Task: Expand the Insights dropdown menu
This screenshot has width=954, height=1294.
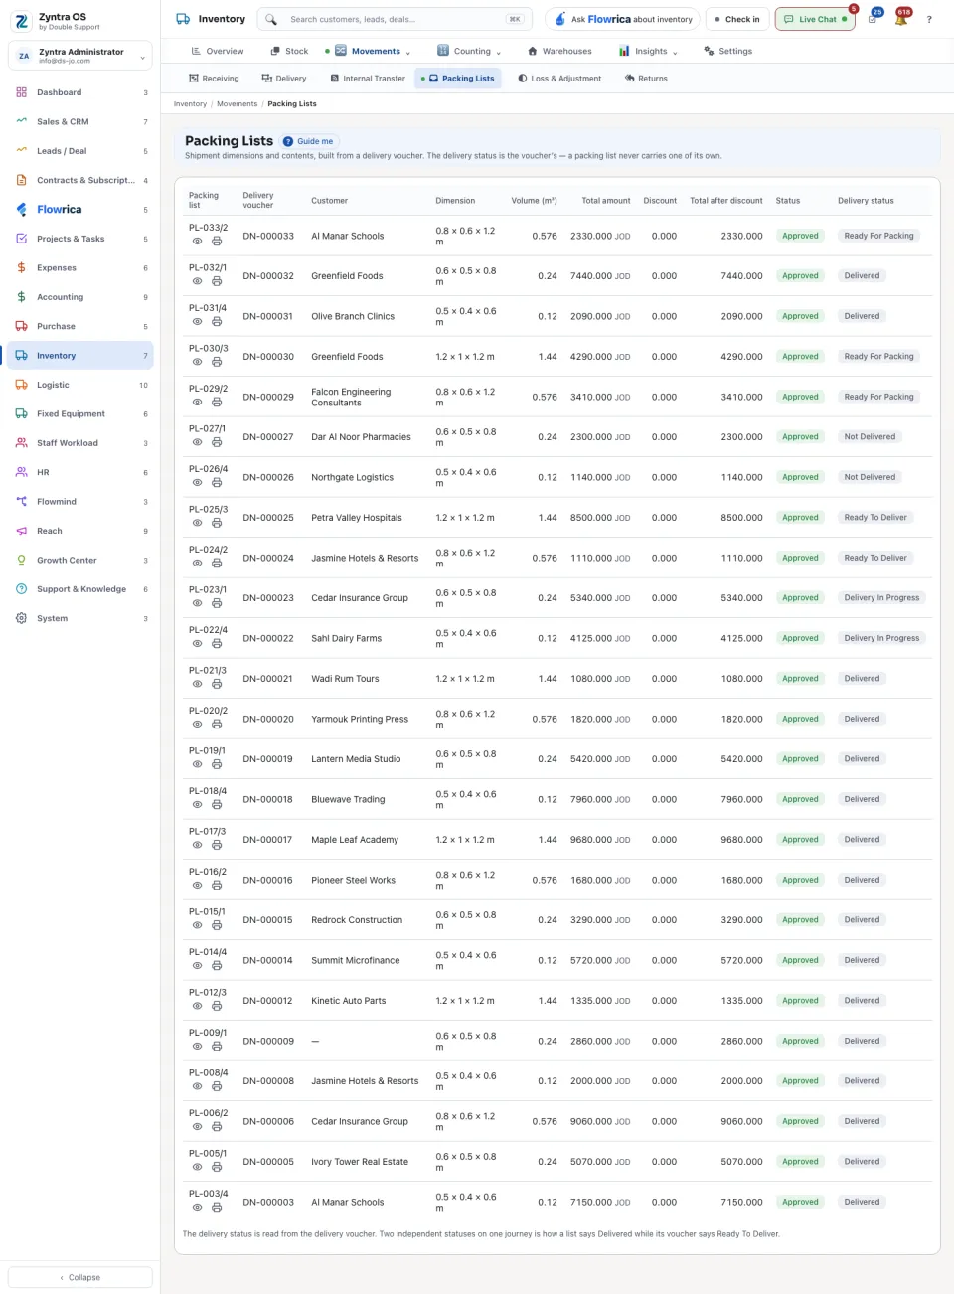Action: pos(648,51)
